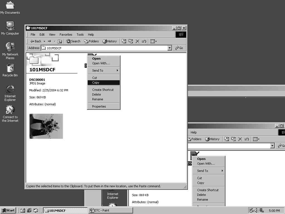Screen dimensions: 285x214
Task: Click the network connection tray icon
Action: (x=262, y=210)
